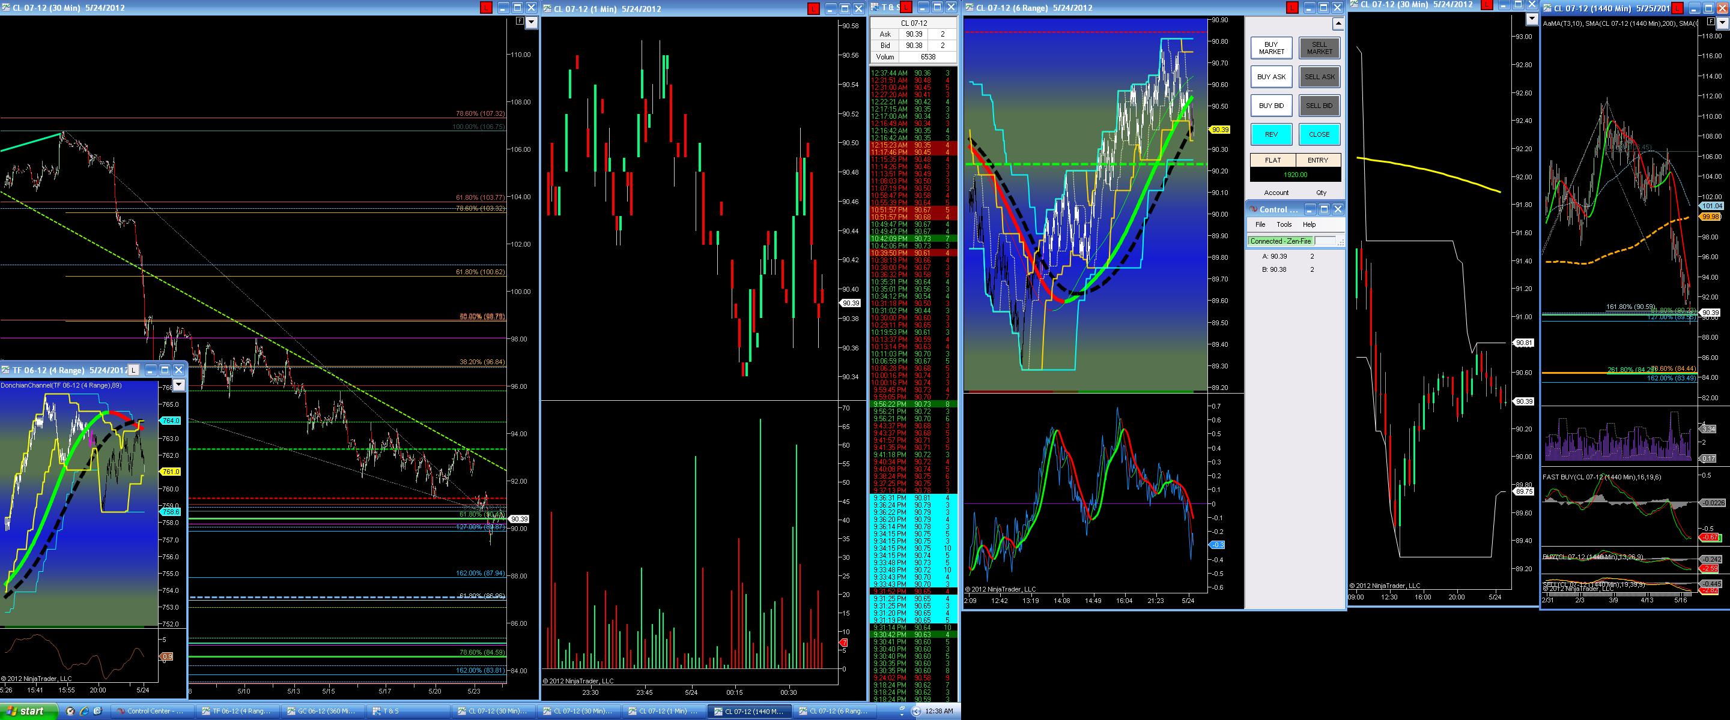Click the volume value 6538 in T & S
Viewport: 1730px width, 720px height.
(928, 58)
